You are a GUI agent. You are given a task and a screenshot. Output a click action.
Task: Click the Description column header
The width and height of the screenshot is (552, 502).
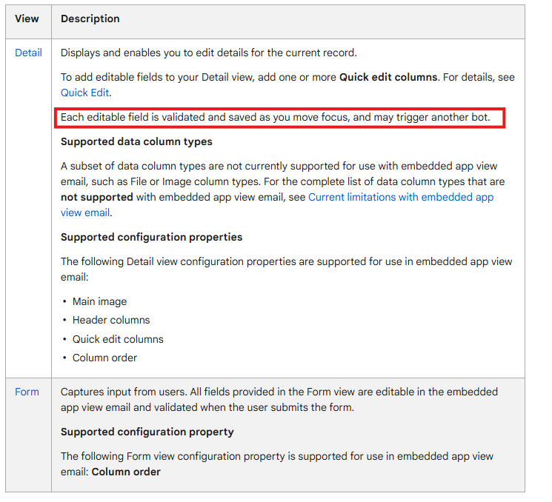point(90,19)
